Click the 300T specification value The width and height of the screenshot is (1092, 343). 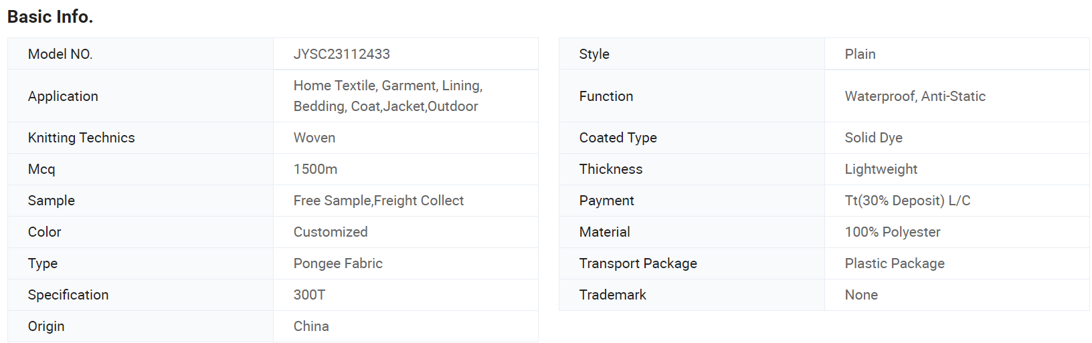(309, 295)
